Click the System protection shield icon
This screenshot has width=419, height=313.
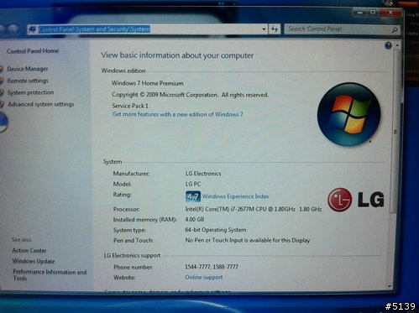[2, 92]
